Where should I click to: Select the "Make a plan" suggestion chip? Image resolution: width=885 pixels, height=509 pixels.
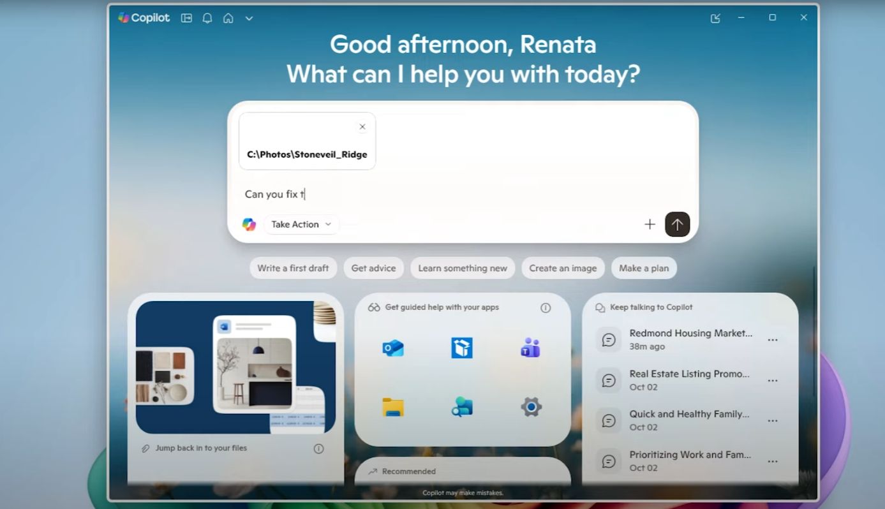click(x=644, y=268)
